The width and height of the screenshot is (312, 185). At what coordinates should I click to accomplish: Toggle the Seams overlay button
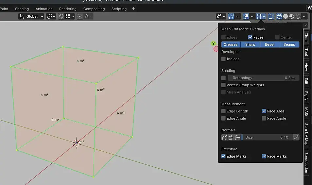tap(289, 44)
